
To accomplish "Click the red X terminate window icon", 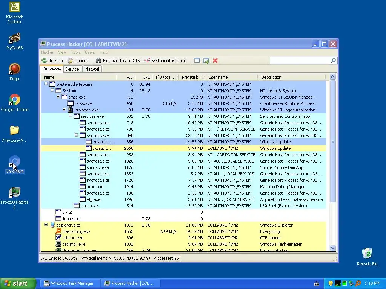I will pos(215,61).
